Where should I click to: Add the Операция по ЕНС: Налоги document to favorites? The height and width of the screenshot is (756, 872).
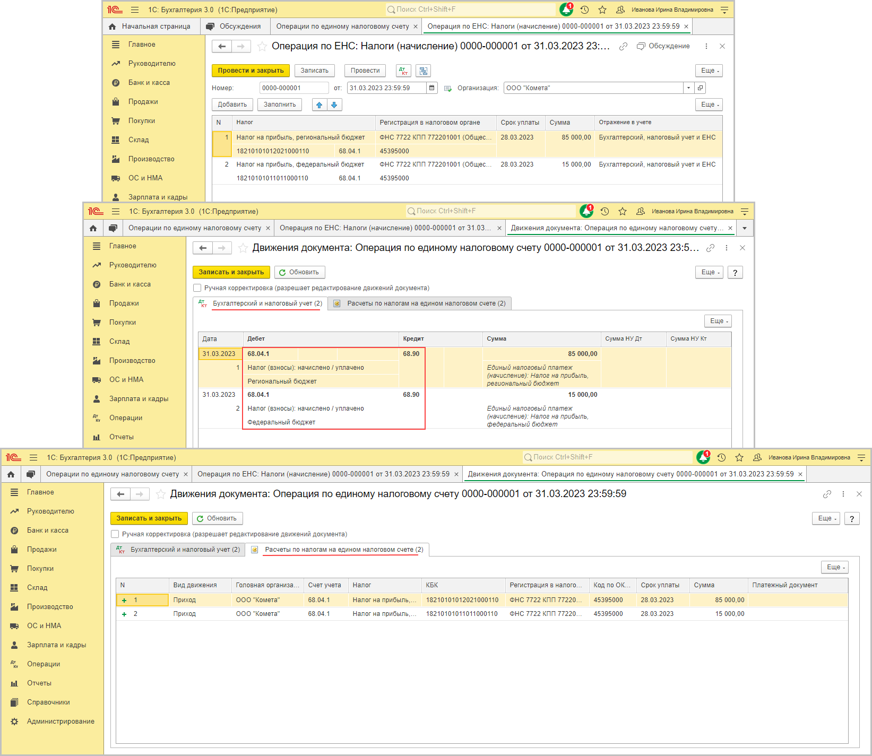coord(262,47)
